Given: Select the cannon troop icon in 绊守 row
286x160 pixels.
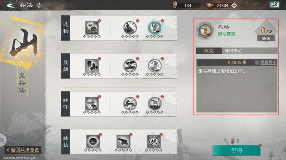Looking at the screenshot, I should tap(155, 104).
